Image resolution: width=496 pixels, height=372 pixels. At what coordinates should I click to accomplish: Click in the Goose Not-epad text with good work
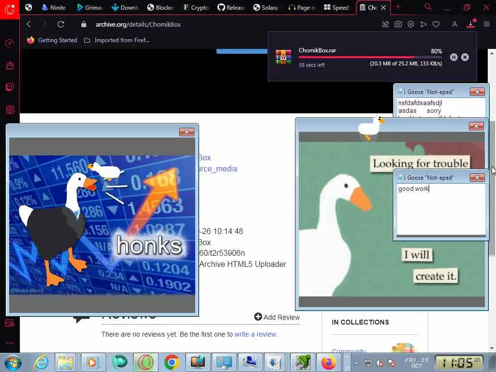tap(441, 209)
